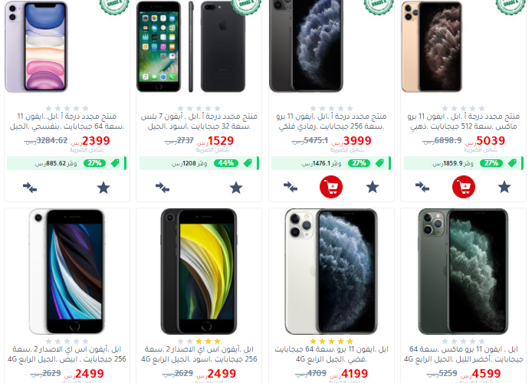
Task: View the white iPhone SE product image
Action: [67, 271]
